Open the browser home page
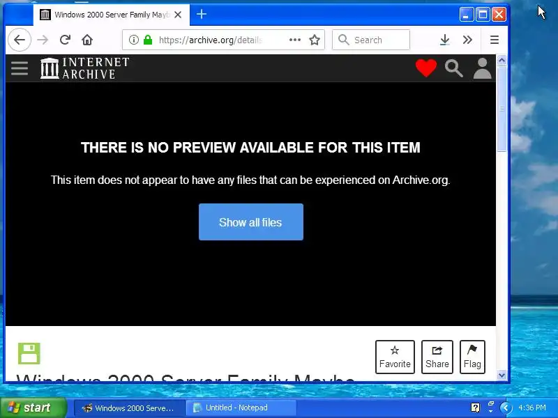 [x=87, y=40]
